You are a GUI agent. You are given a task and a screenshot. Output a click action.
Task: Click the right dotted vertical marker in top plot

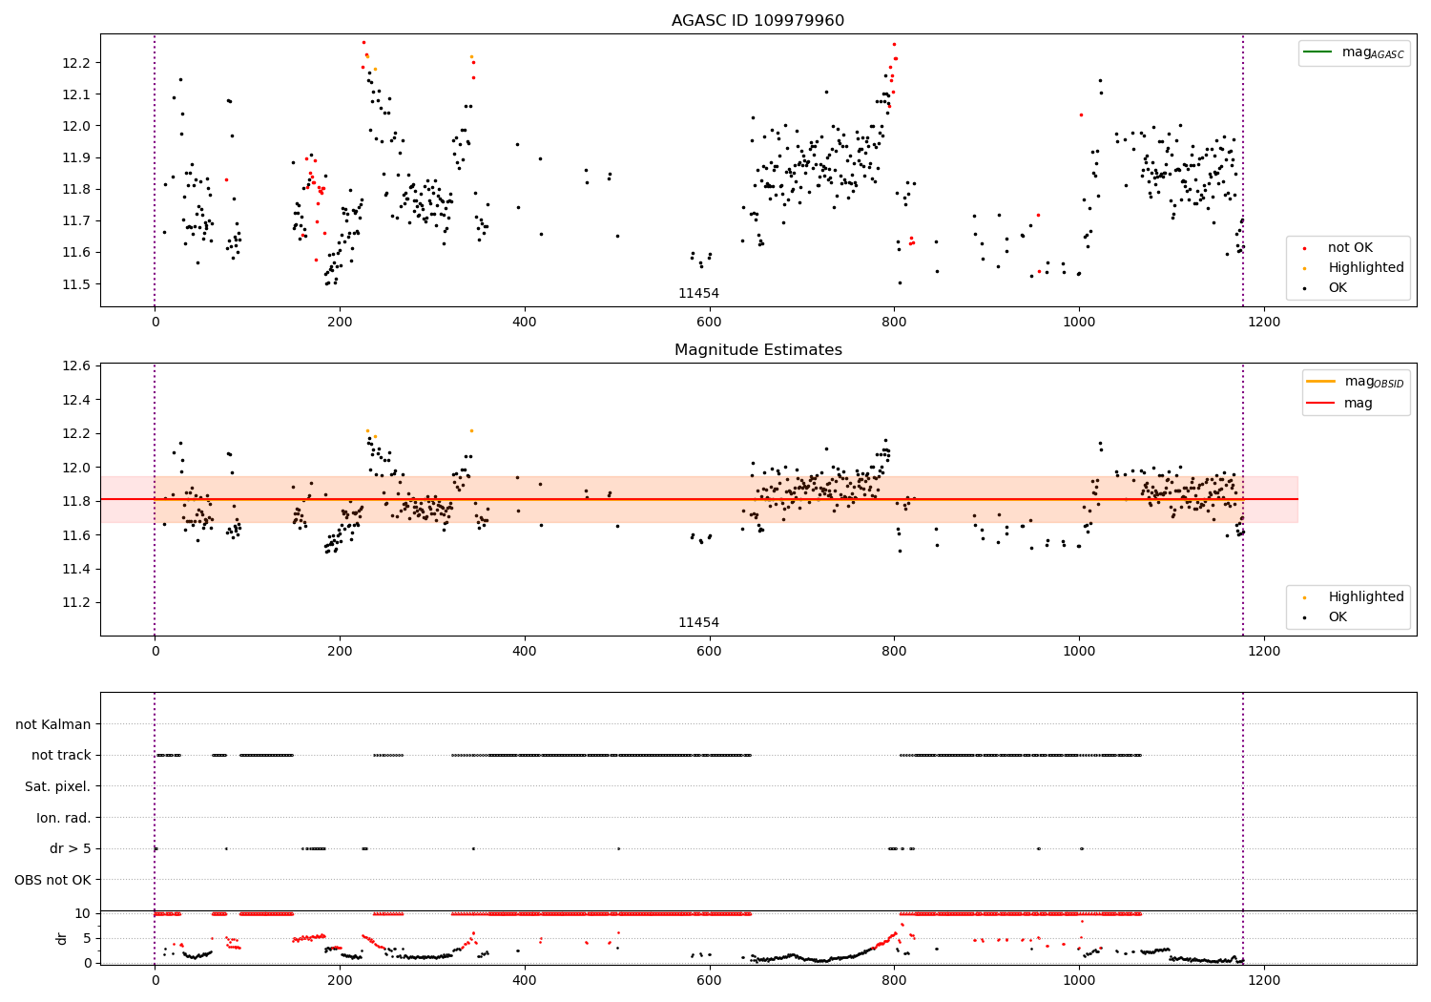(1243, 170)
